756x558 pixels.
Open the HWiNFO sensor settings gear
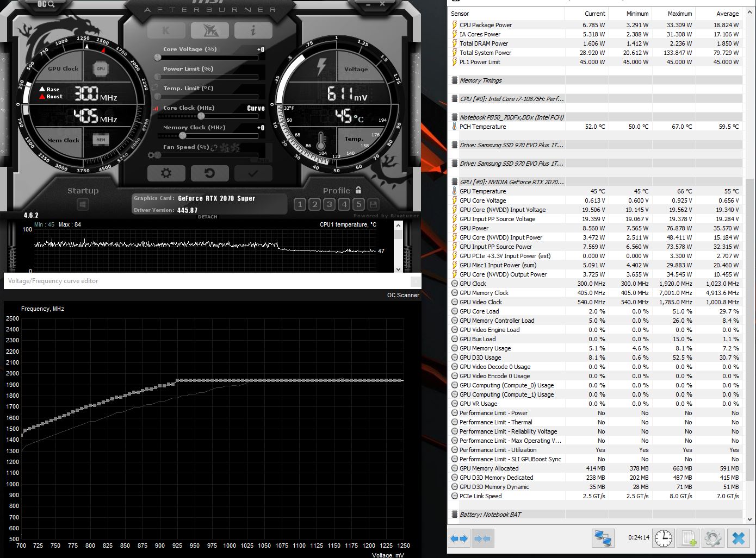[713, 538]
